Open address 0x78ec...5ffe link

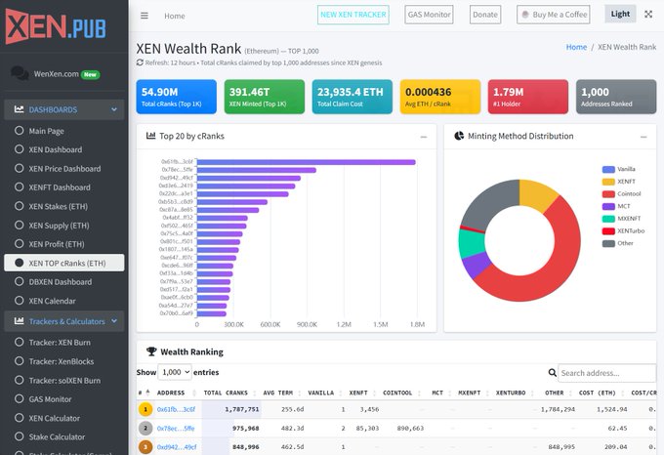pos(176,428)
